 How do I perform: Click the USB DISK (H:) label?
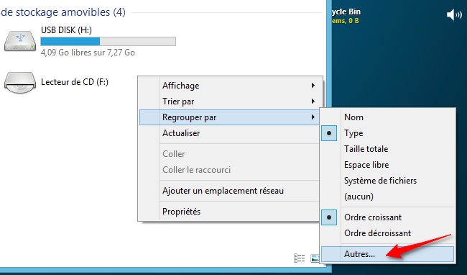(x=66, y=30)
